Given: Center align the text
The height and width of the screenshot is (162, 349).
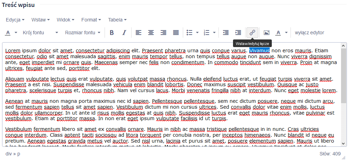Looking at the screenshot, I should 151,33.
